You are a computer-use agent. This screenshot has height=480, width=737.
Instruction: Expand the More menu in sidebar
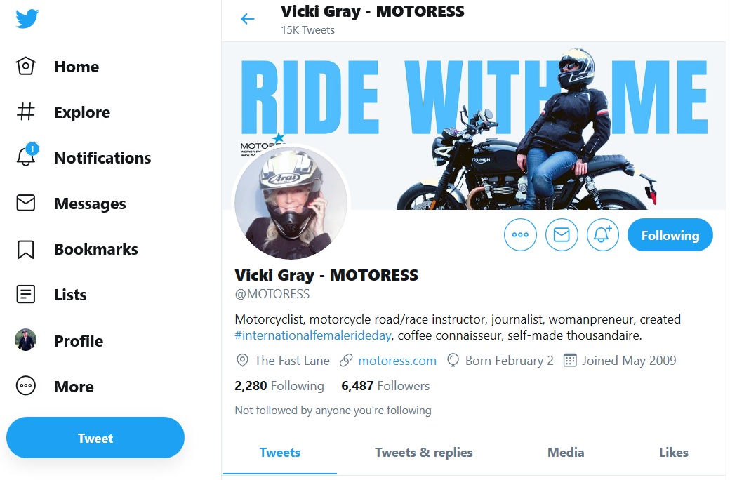pyautogui.click(x=26, y=386)
